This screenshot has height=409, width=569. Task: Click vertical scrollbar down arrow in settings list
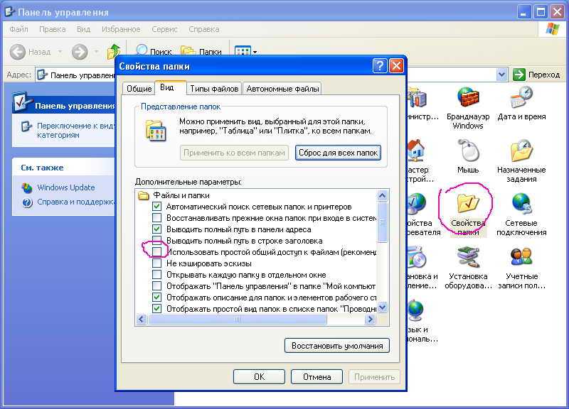coord(383,308)
